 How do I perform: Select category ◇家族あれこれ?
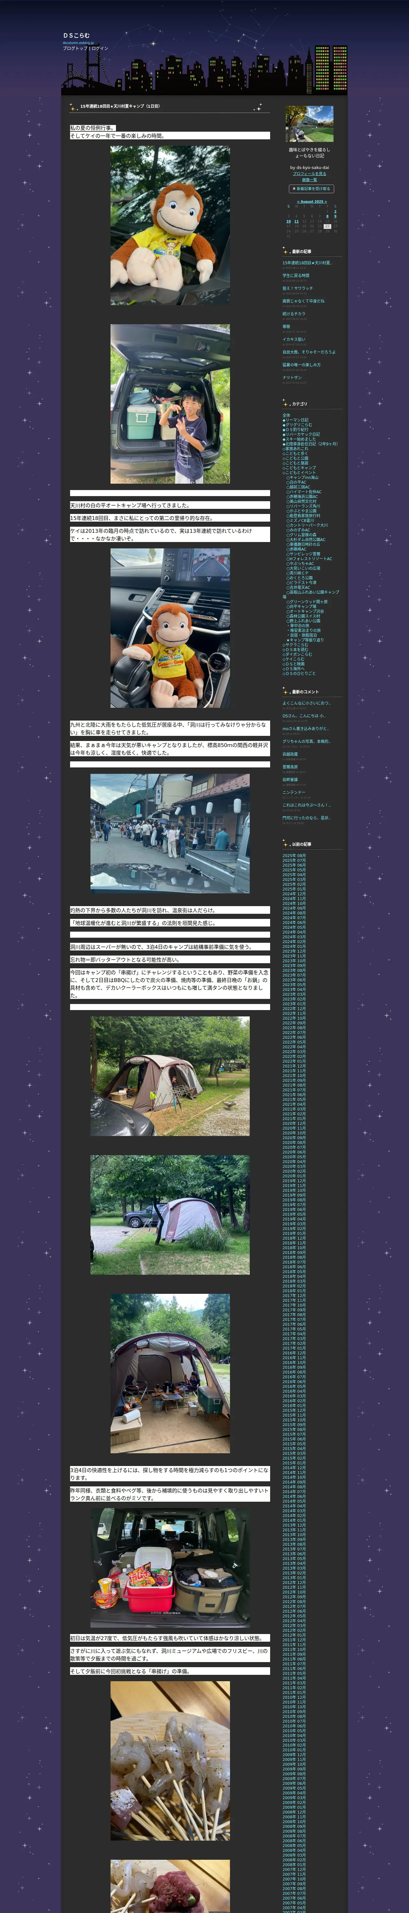coord(295,449)
